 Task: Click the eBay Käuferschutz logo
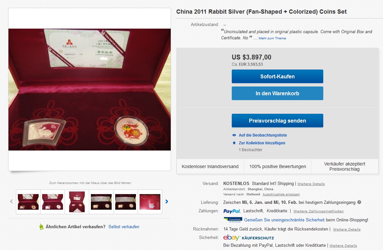point(248,238)
